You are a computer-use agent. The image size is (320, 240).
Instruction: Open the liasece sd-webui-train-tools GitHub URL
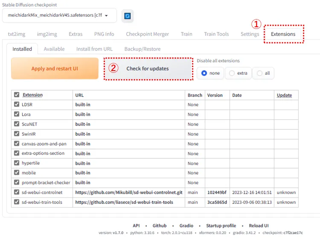point(124,202)
